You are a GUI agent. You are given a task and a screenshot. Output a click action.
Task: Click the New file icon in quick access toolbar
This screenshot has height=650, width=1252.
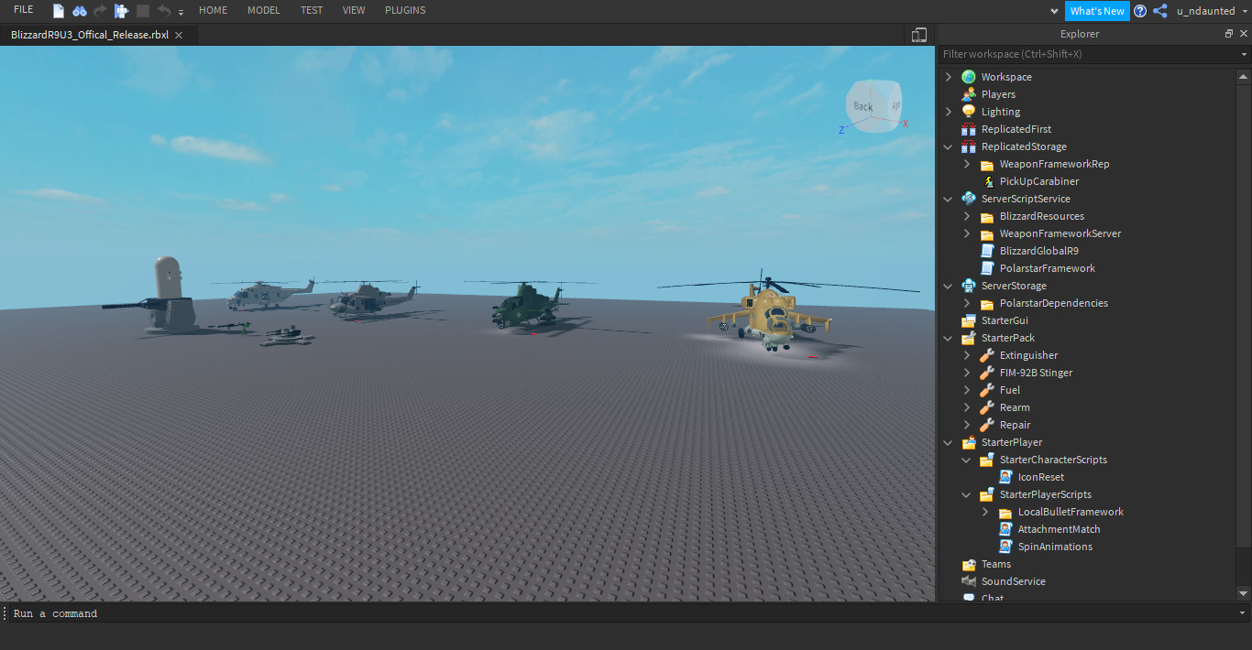(x=59, y=11)
